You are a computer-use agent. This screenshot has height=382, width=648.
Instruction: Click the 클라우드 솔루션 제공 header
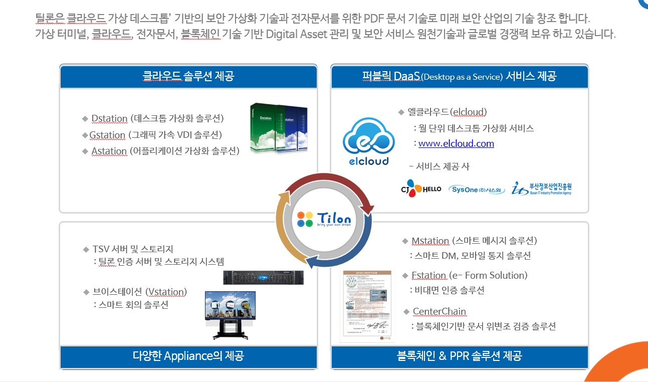188,77
